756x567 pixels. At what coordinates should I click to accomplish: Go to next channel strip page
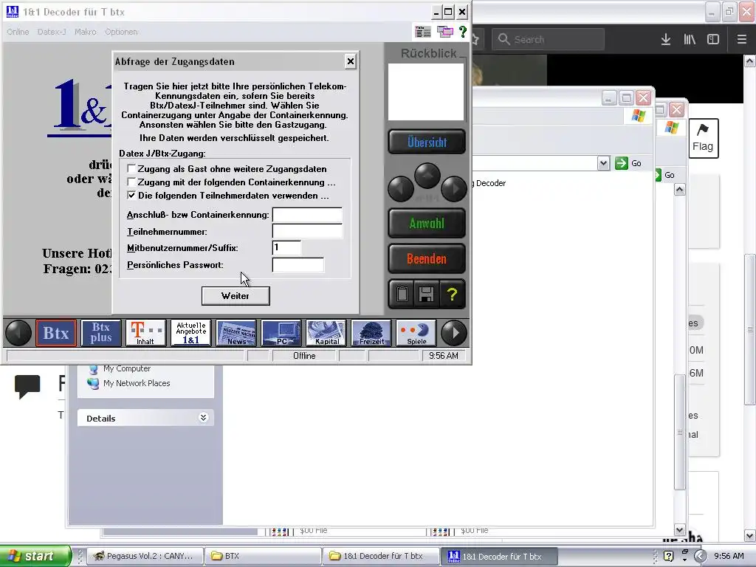pyautogui.click(x=454, y=333)
